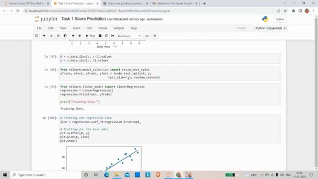Close the Task 1 Score Prediction browser tab
The width and height of the screenshot is (318, 179).
pos(97,3)
